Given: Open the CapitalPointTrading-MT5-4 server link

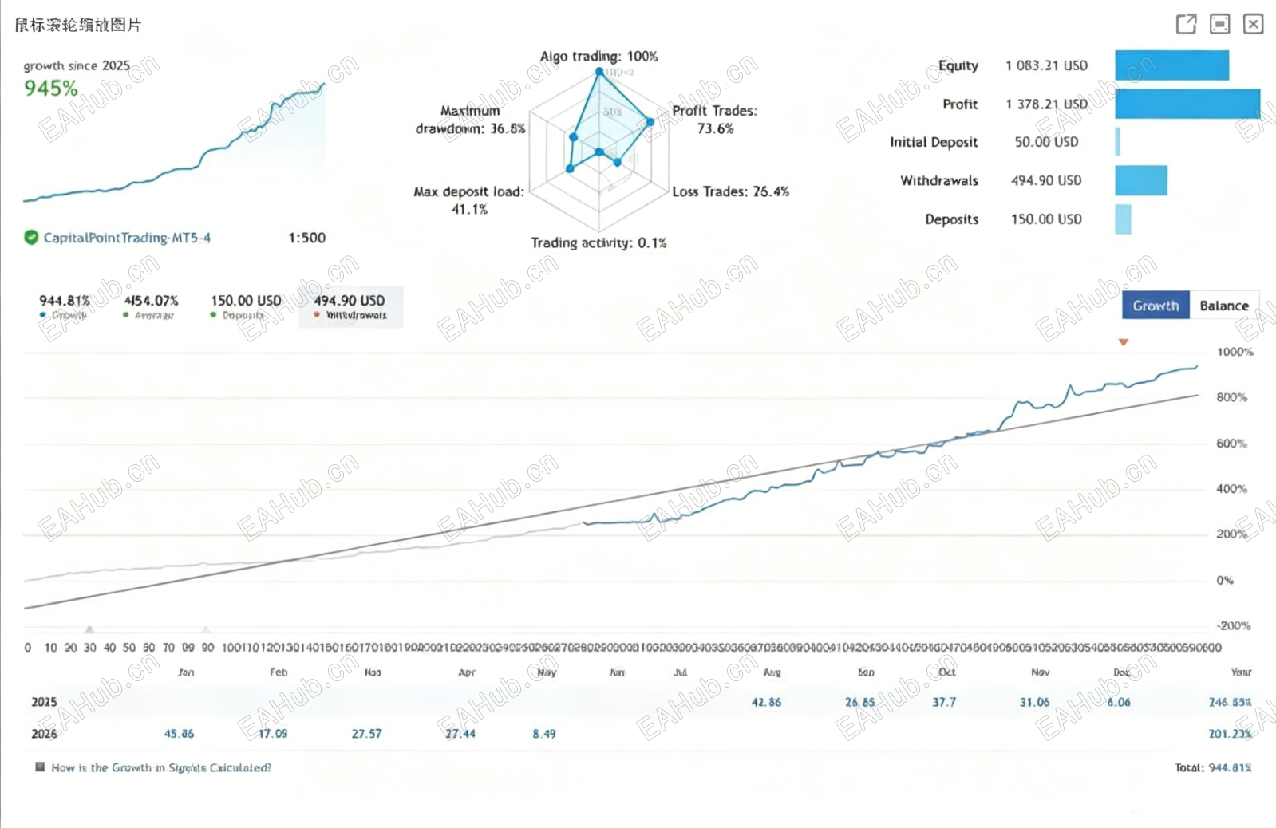Looking at the screenshot, I should coord(127,238).
